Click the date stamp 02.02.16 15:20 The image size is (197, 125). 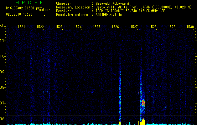[19, 14]
